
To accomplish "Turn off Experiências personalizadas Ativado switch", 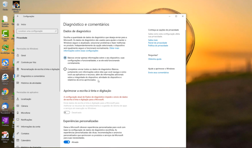I will 67,142.
